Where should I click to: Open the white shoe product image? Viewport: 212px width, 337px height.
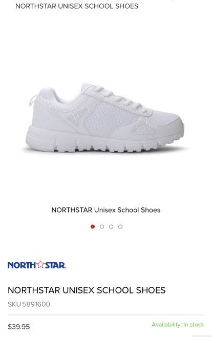click(105, 117)
